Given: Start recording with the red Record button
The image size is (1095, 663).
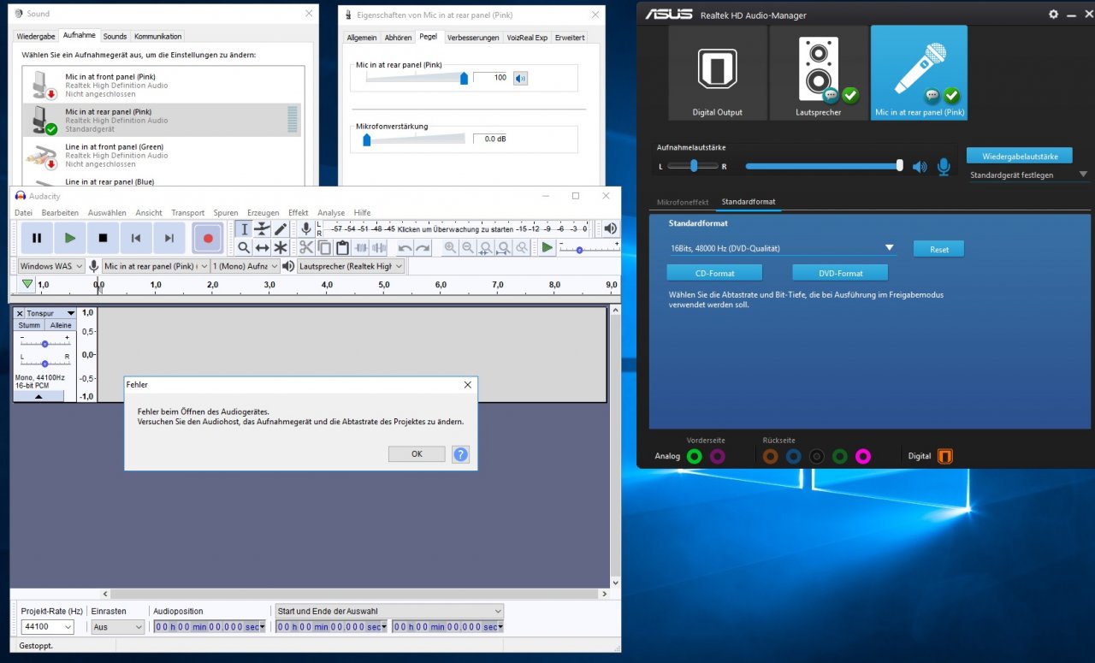Looking at the screenshot, I should (x=208, y=238).
